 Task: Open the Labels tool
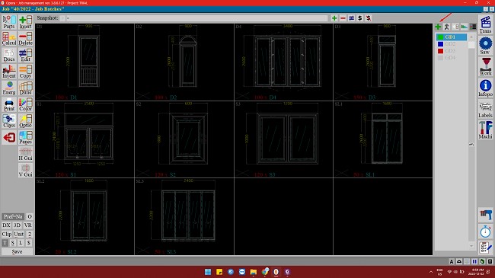tap(485, 109)
